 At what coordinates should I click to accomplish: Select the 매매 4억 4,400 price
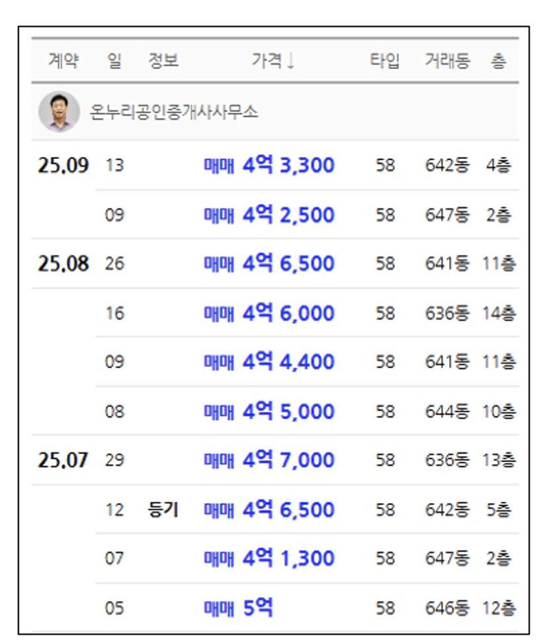tap(269, 361)
